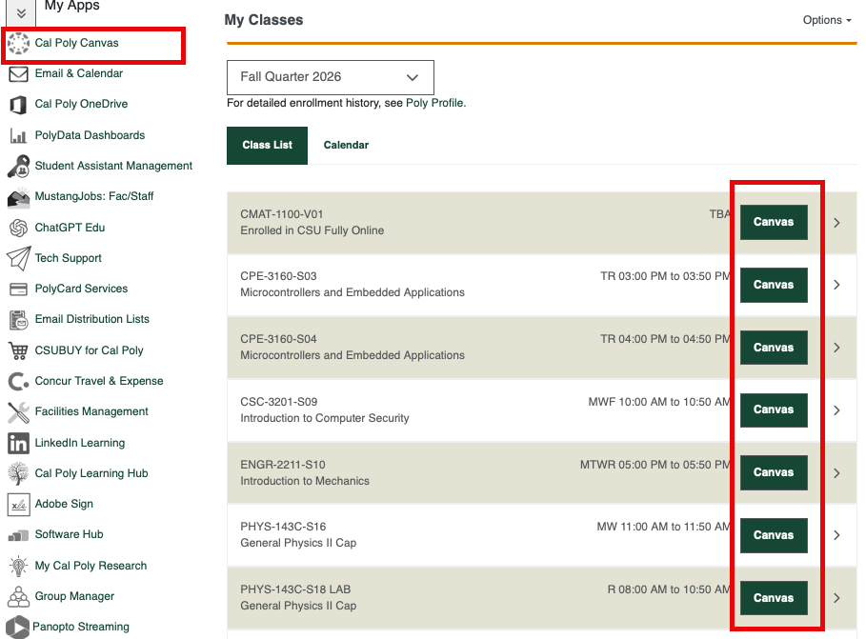Expand the CPE-3160-S03 class row chevron

click(x=836, y=285)
